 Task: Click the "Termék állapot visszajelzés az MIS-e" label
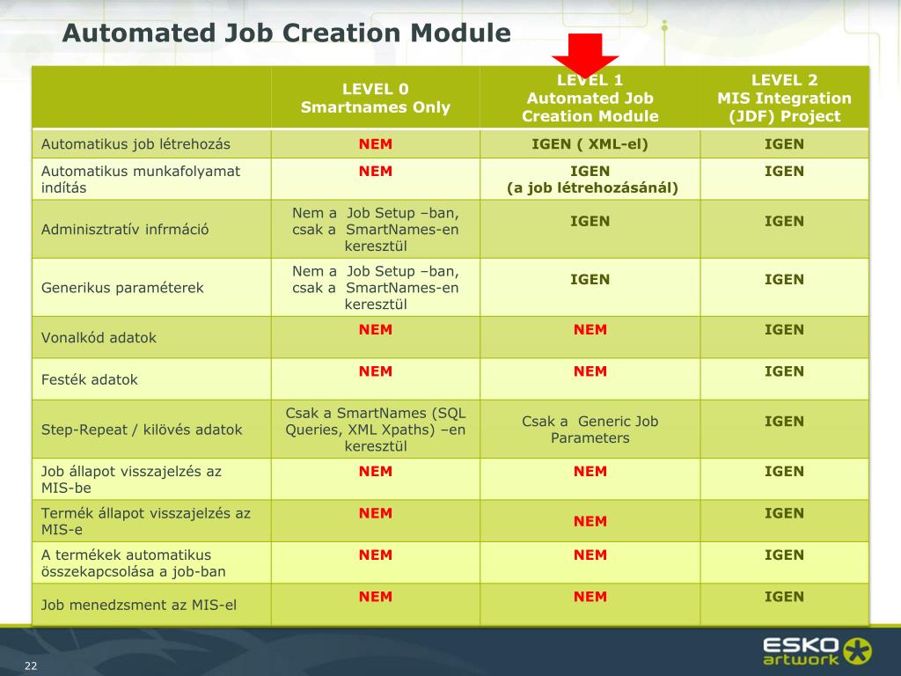pos(146,521)
